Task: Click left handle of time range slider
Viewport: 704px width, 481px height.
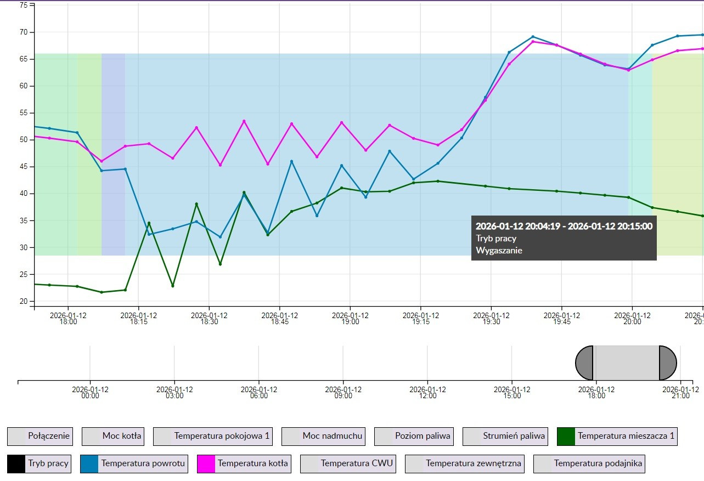Action: tap(584, 363)
